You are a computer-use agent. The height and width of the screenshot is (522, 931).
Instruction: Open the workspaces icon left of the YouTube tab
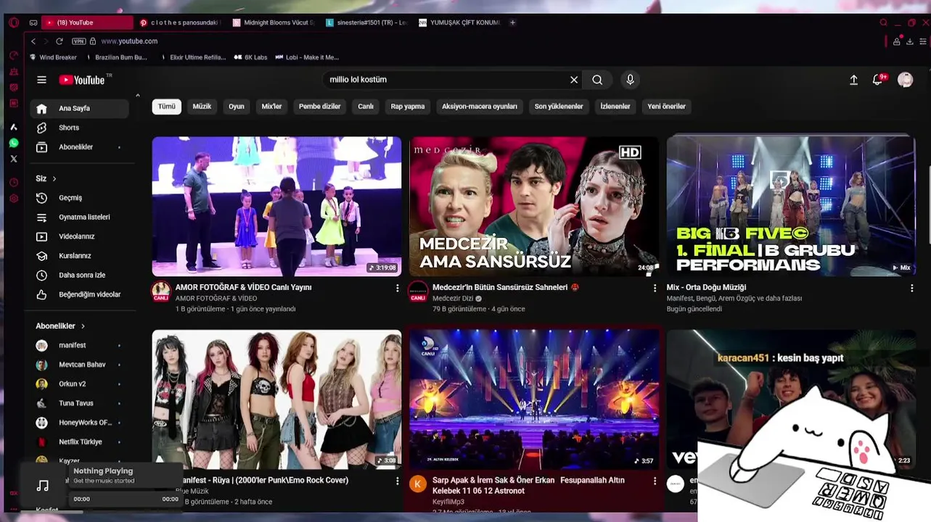pos(33,22)
